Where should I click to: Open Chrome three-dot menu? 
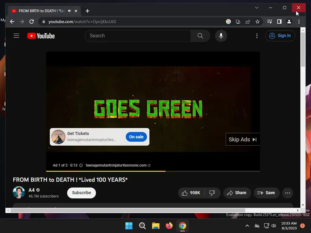(299, 22)
